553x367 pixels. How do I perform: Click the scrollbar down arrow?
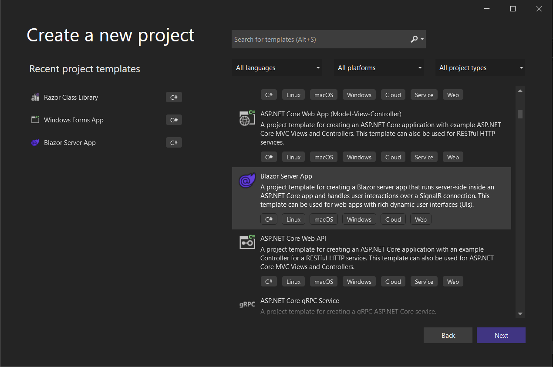(x=520, y=313)
